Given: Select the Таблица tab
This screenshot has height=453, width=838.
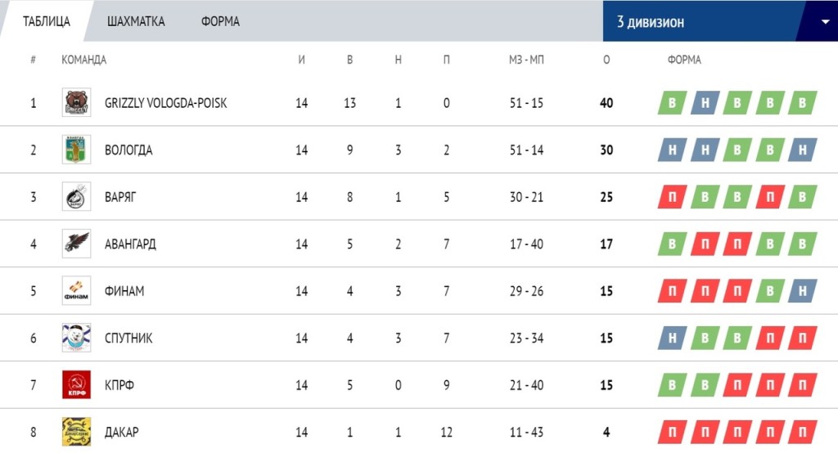Looking at the screenshot, I should [47, 21].
